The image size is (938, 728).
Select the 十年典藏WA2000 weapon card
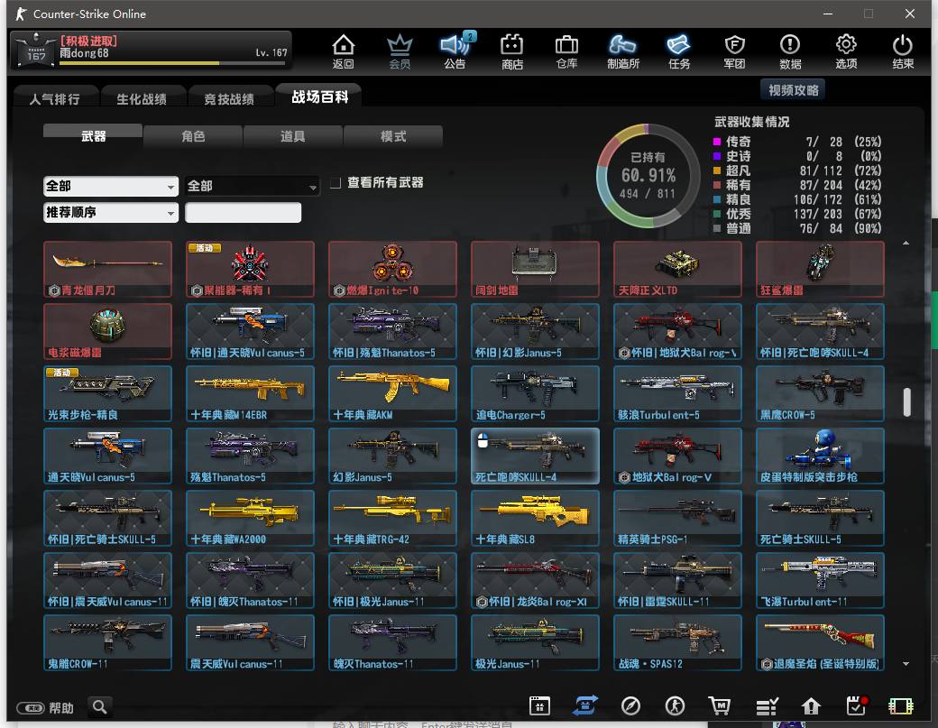pos(250,518)
